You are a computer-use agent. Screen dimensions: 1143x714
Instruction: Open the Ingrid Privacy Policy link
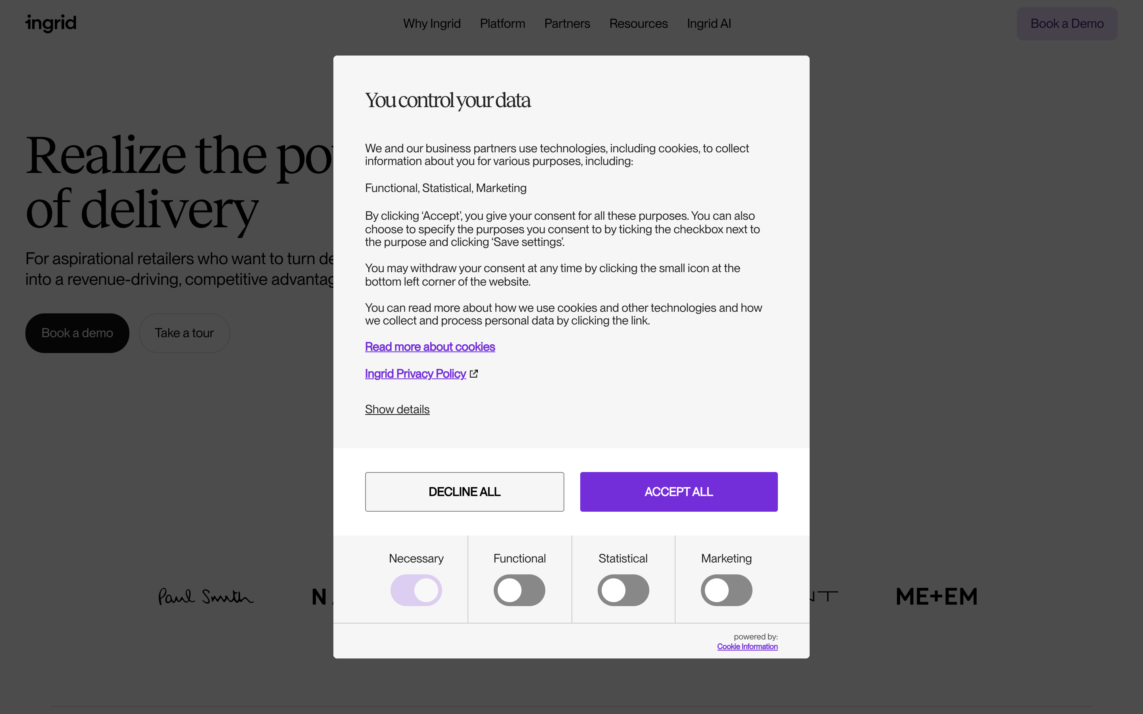pyautogui.click(x=415, y=374)
